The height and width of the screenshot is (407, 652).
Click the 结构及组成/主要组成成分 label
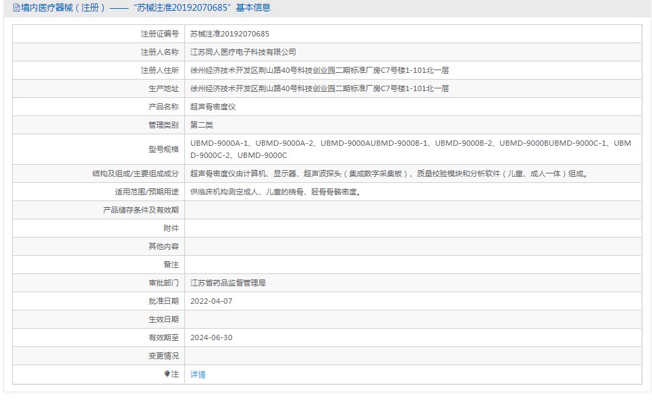click(135, 173)
